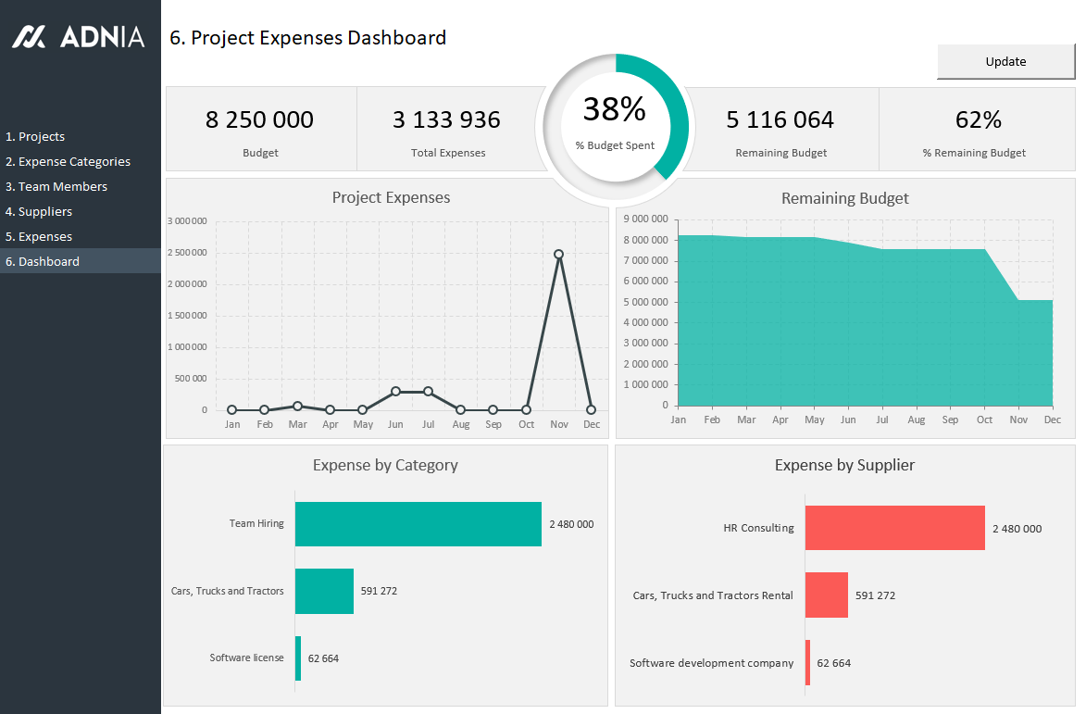The height and width of the screenshot is (714, 1086).
Task: Click the Project Expenses chart title
Action: [391, 197]
